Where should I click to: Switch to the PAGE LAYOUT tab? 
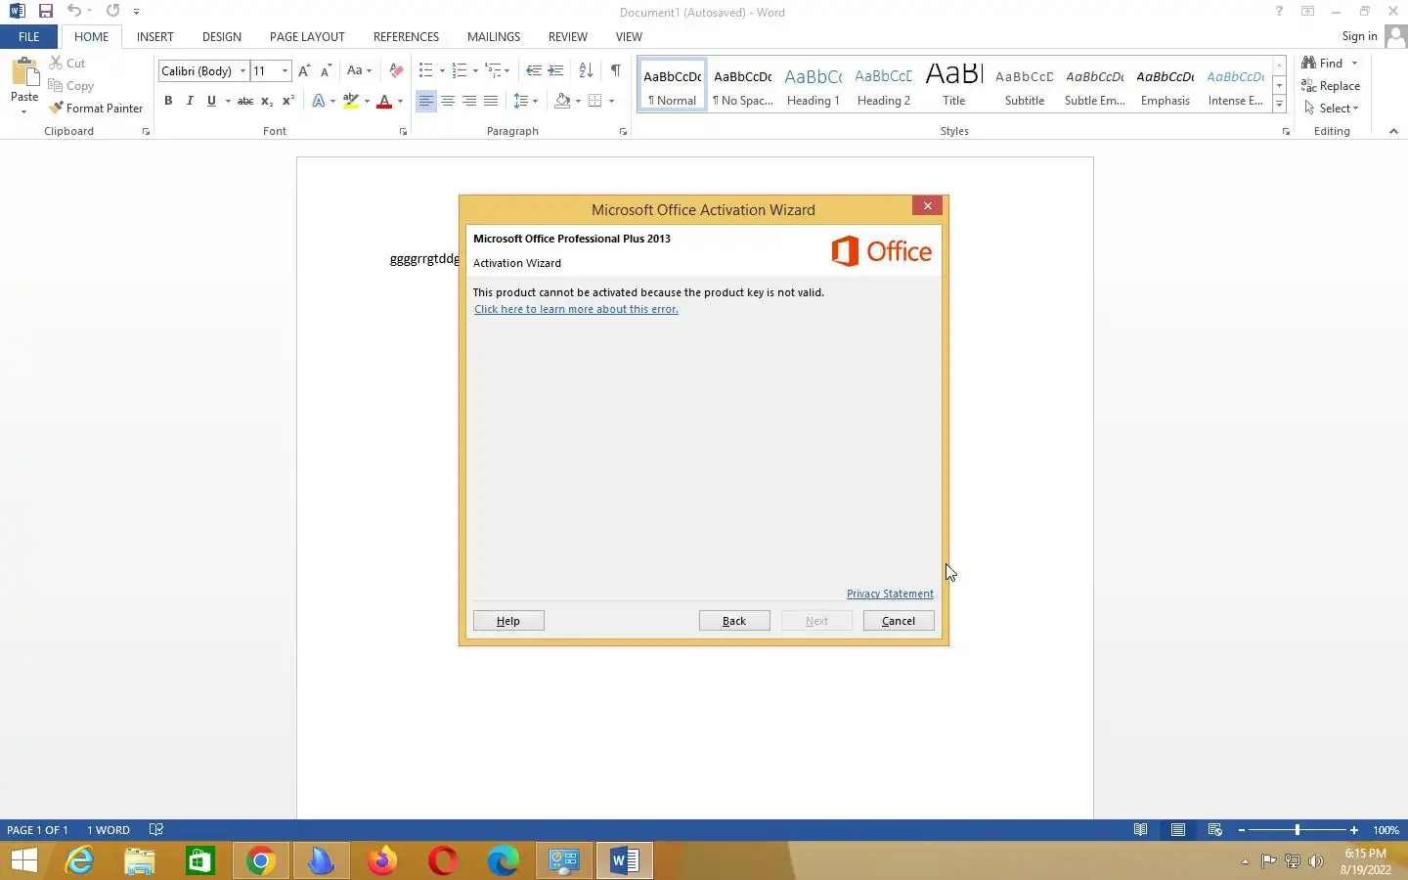[x=307, y=36]
